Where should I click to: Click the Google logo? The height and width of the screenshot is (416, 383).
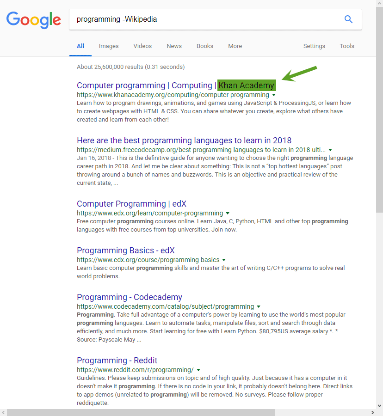pos(34,19)
